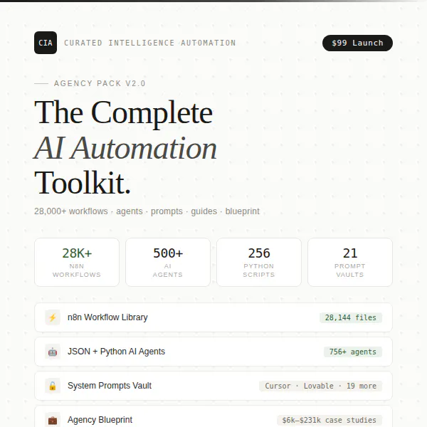Click the briefcase icon beside Agency Blueprint

53,420
